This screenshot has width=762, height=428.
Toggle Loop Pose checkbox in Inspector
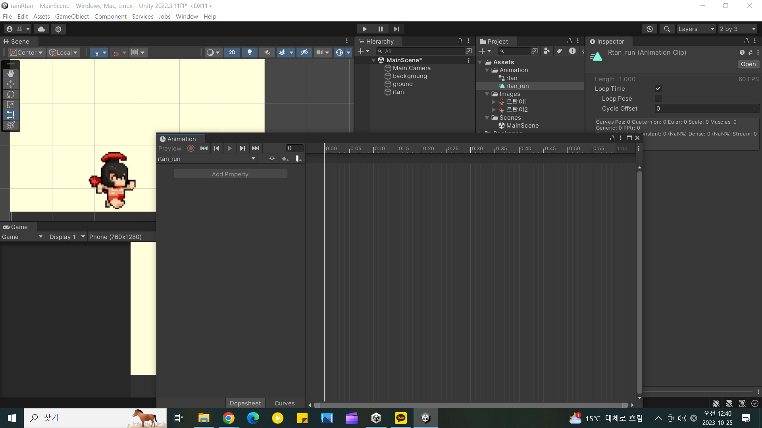(x=658, y=98)
